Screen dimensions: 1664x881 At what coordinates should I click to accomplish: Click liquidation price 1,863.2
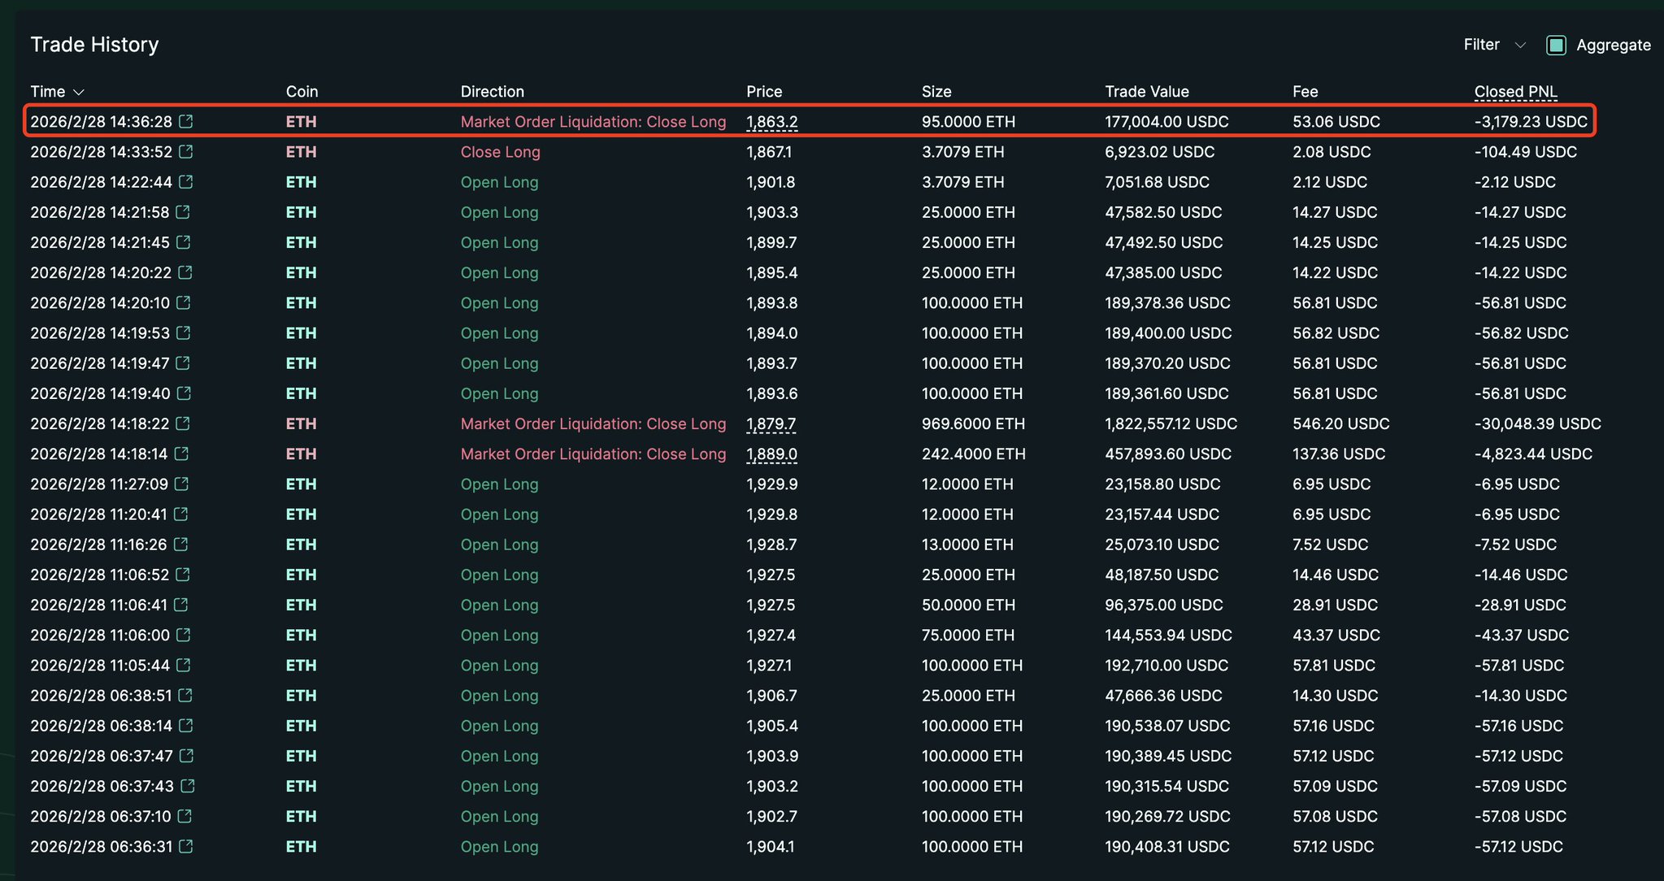coord(771,122)
